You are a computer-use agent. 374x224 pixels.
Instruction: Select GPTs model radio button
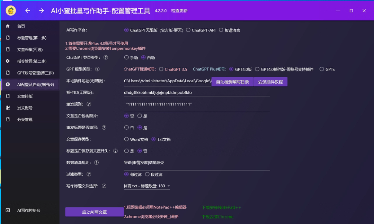pos(322,69)
